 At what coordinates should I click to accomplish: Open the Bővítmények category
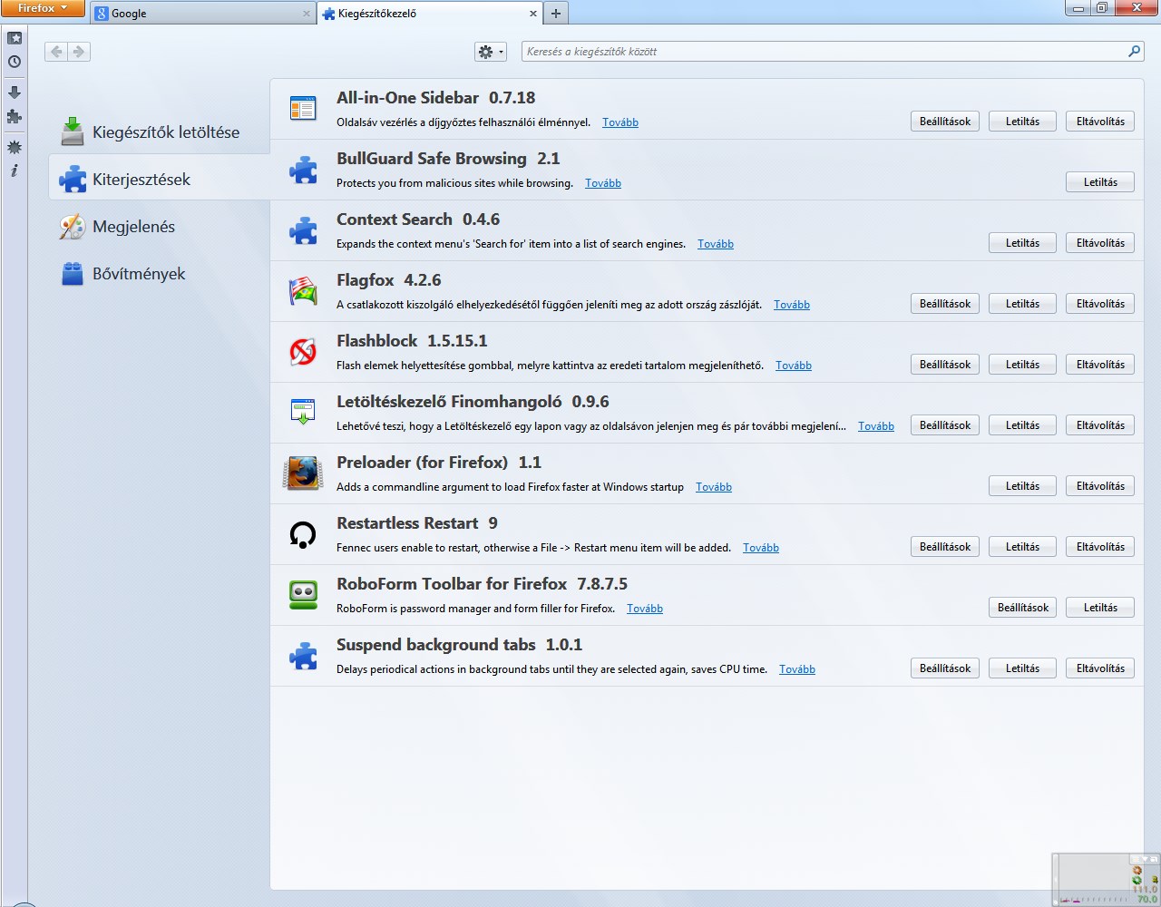(x=159, y=274)
